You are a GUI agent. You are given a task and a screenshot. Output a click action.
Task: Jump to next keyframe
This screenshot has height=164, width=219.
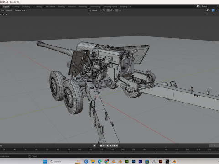pyautogui.click(x=114, y=146)
